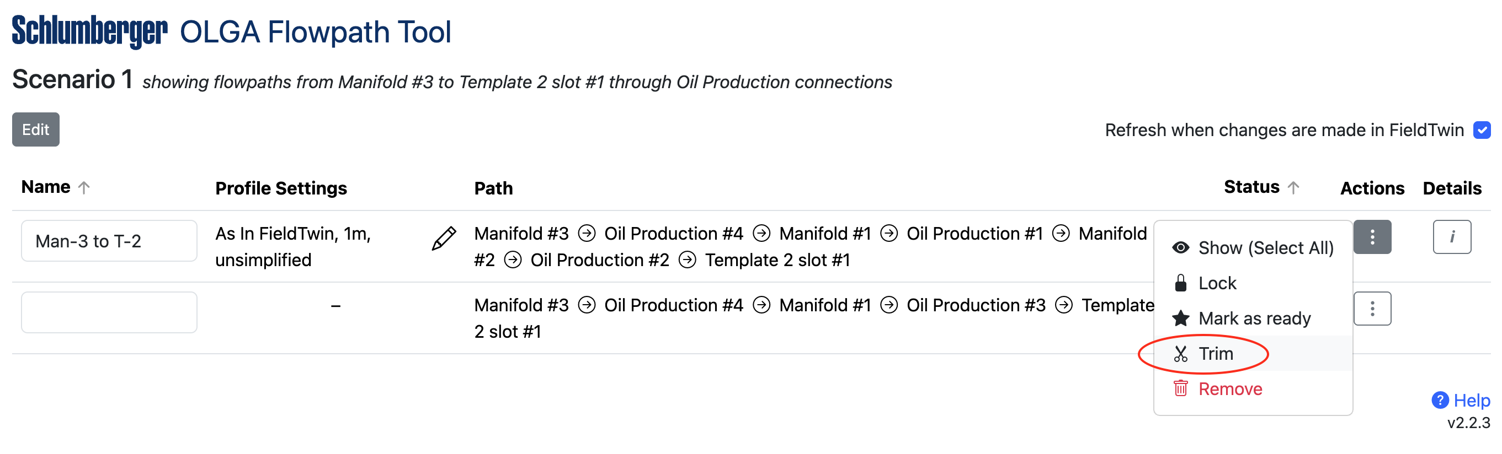Click the padlock icon next to Lock
Image resolution: width=1502 pixels, height=454 pixels.
[x=1180, y=283]
